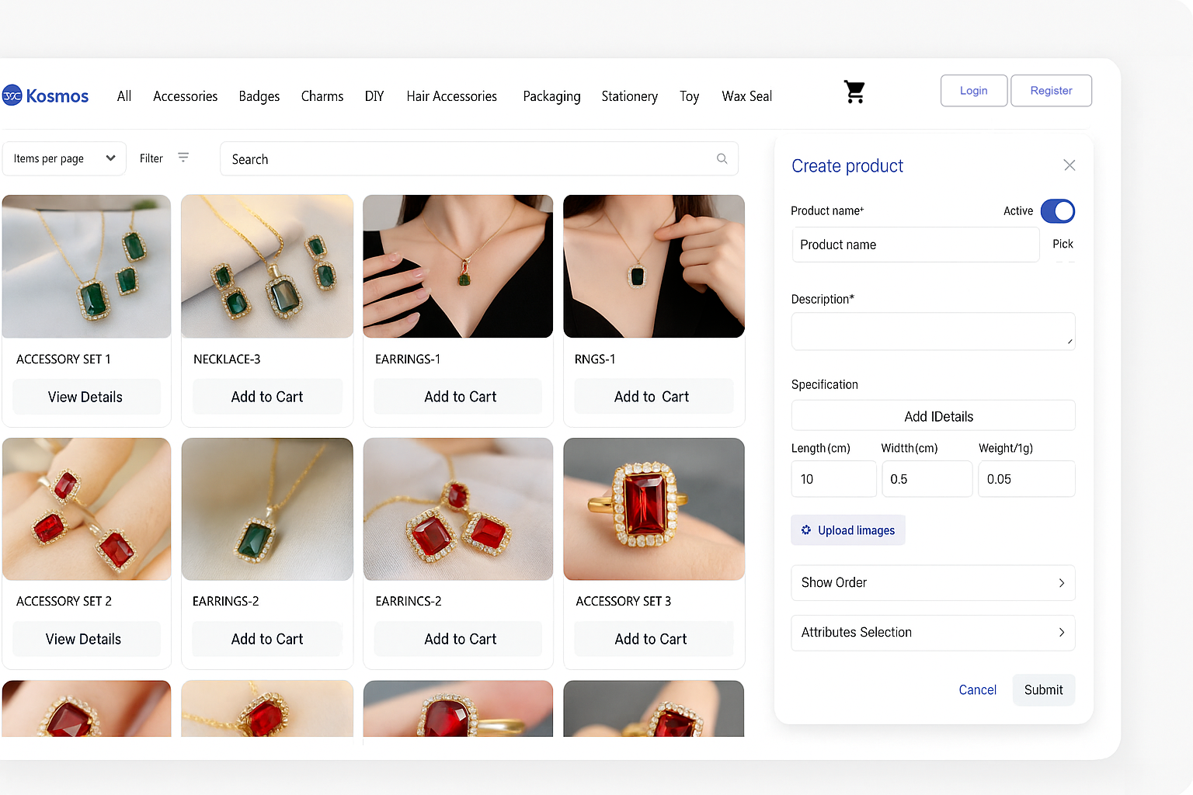Click the Register button
Image resolution: width=1193 pixels, height=795 pixels.
coord(1050,91)
